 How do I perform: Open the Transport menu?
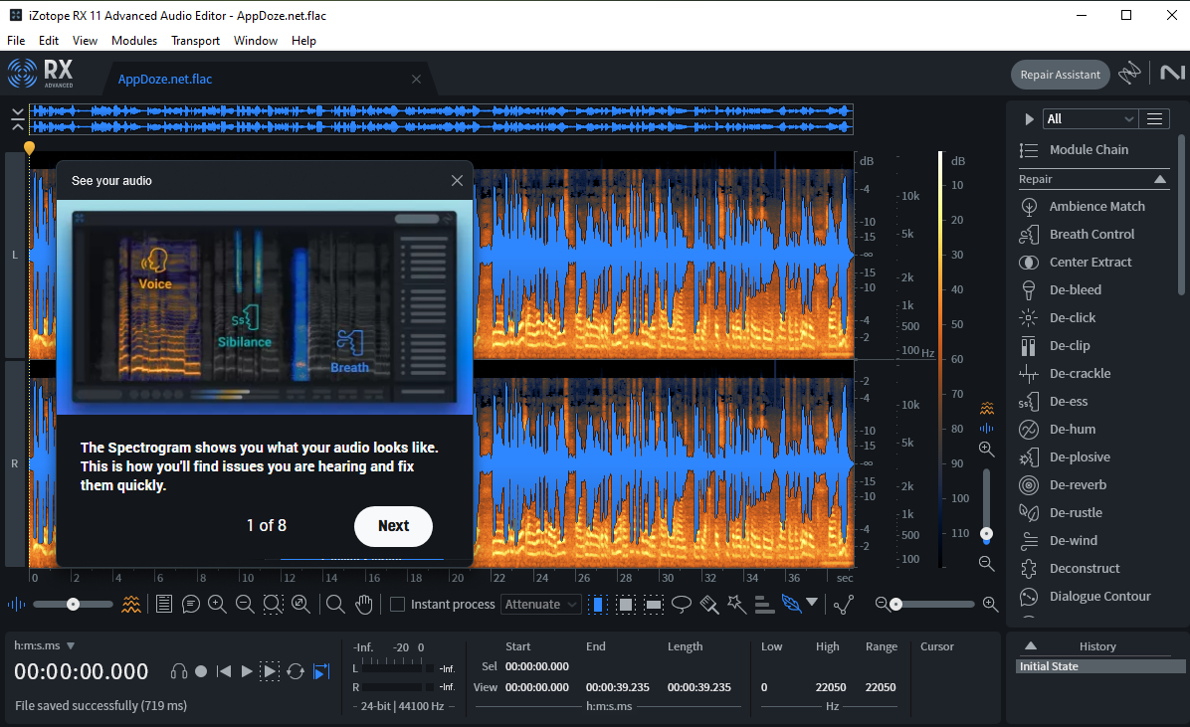[195, 40]
